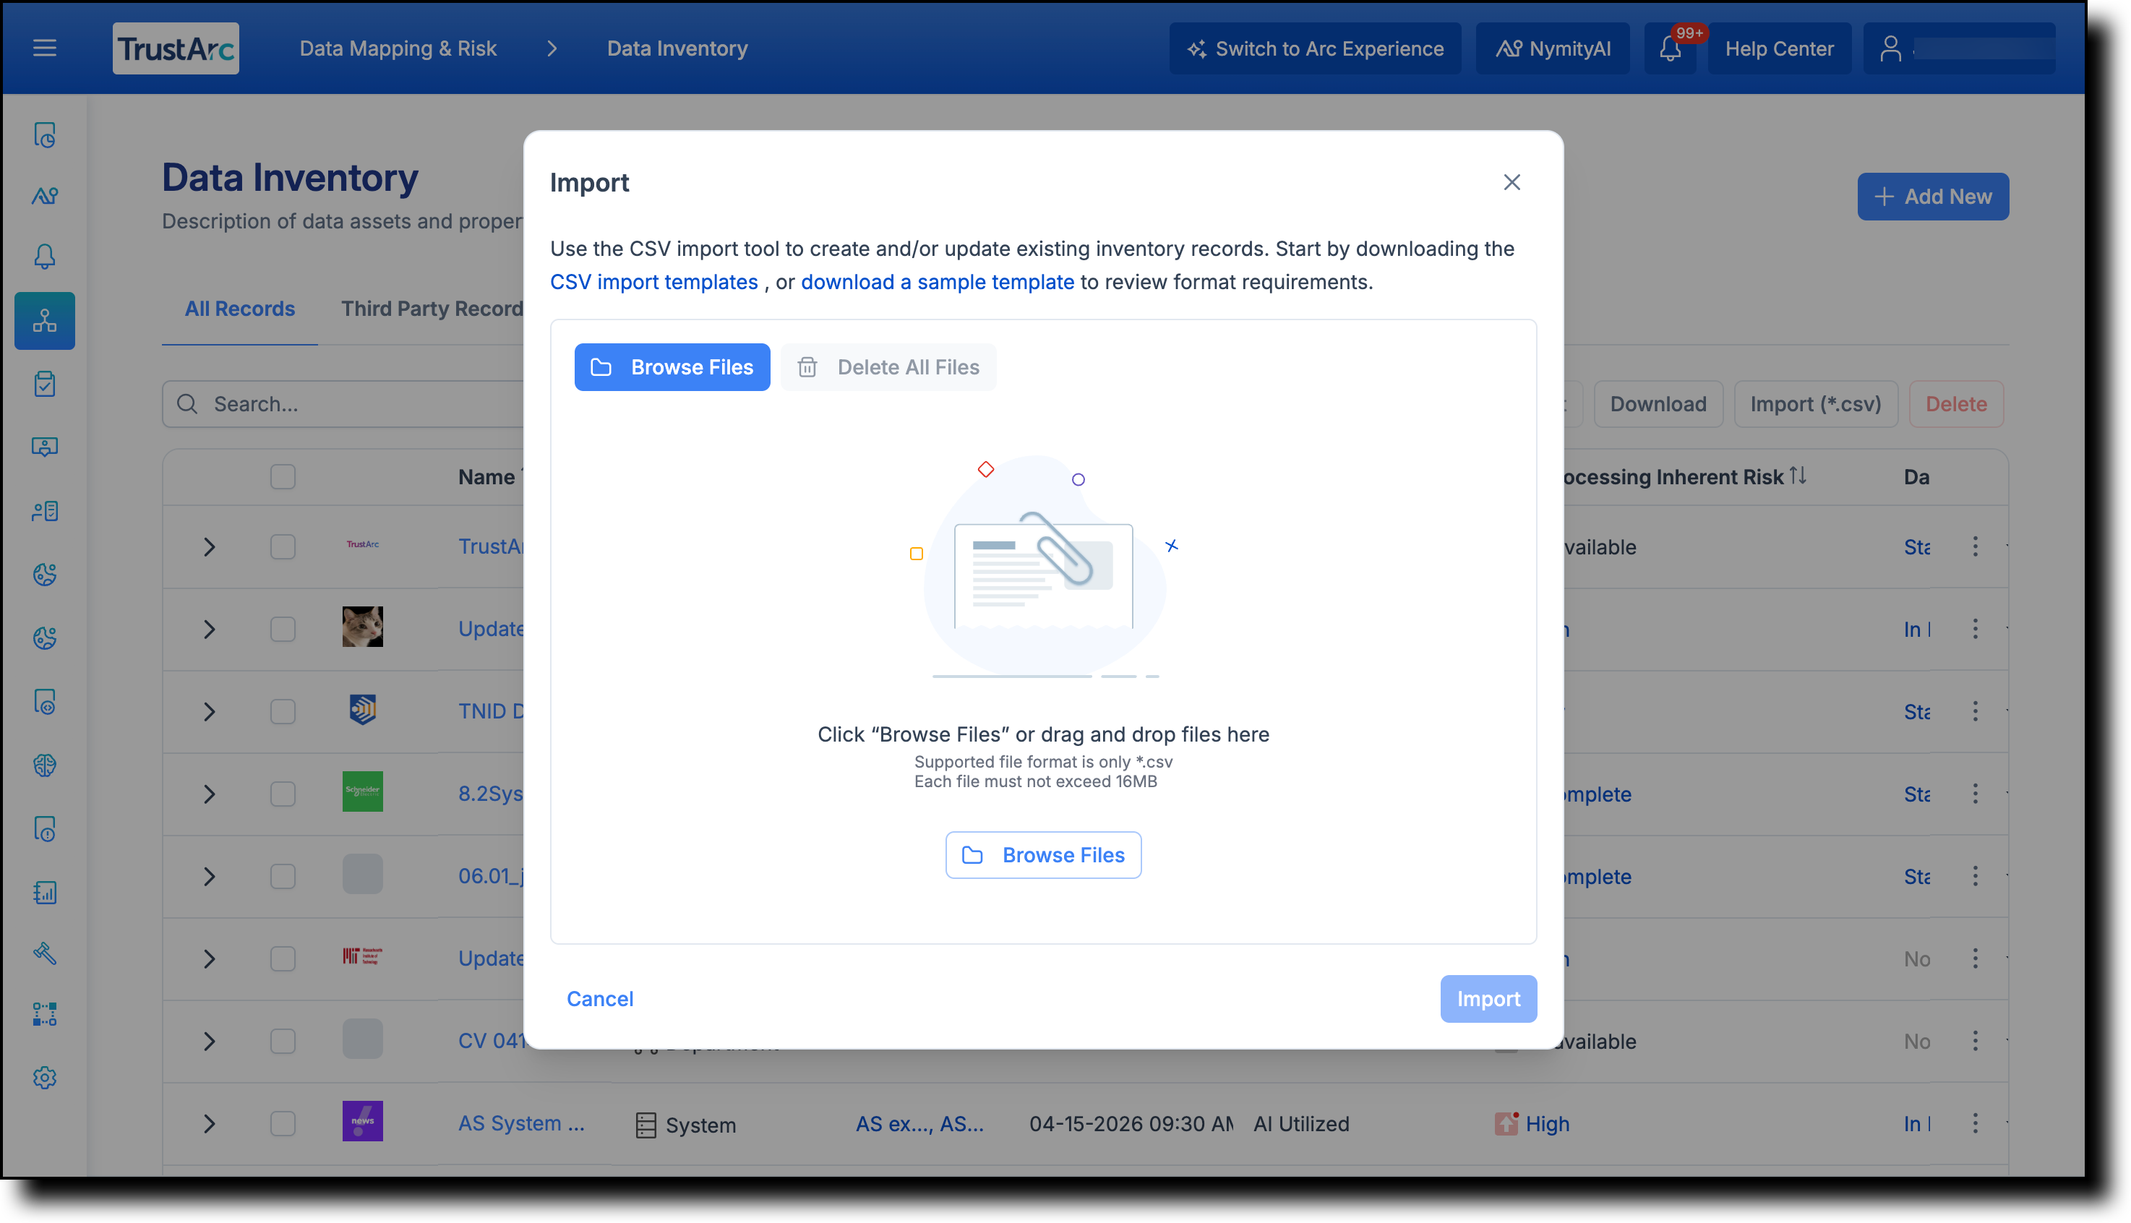
Task: Click download a sample template link
Action: pos(938,281)
